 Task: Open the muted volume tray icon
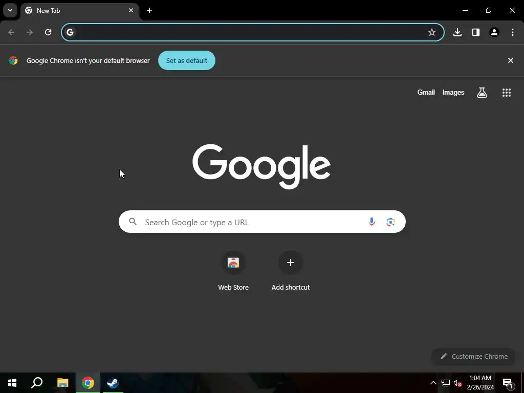click(x=457, y=383)
